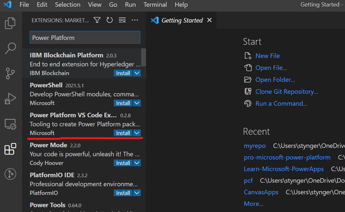
Task: Expand install dropdown for IBM Blockchain Platform
Action: tap(137, 73)
